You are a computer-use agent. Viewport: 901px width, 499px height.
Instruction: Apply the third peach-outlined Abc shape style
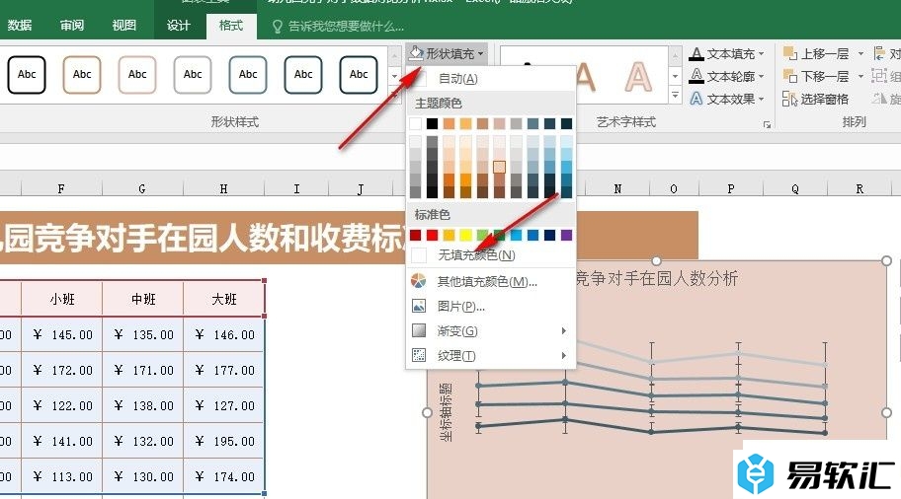pyautogui.click(x=137, y=75)
